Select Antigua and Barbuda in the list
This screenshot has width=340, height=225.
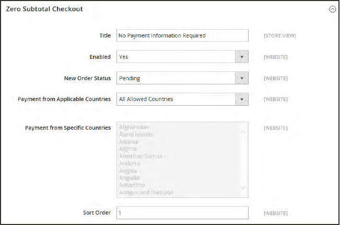(x=146, y=193)
